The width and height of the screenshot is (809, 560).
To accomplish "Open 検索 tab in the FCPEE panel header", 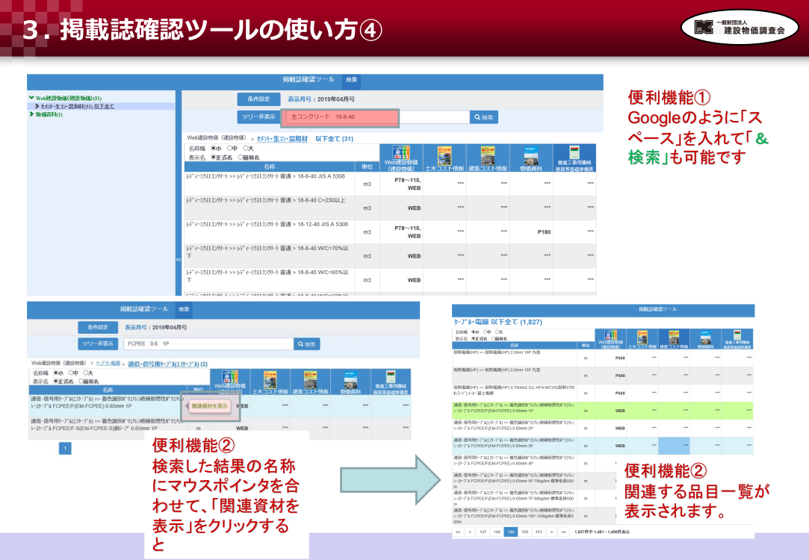I will coord(185,309).
